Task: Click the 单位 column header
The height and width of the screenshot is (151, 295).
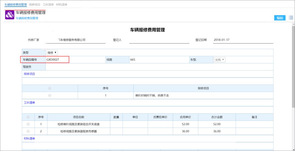Action: click(x=135, y=117)
